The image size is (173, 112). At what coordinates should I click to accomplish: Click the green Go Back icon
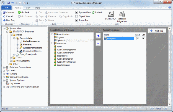(x=19, y=12)
